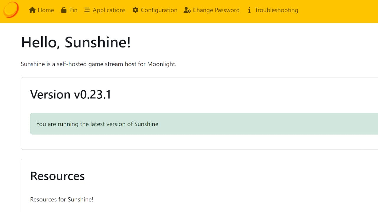Viewport: 378px width, 212px height.
Task: Click the 'Resources' heading
Action: click(x=57, y=176)
